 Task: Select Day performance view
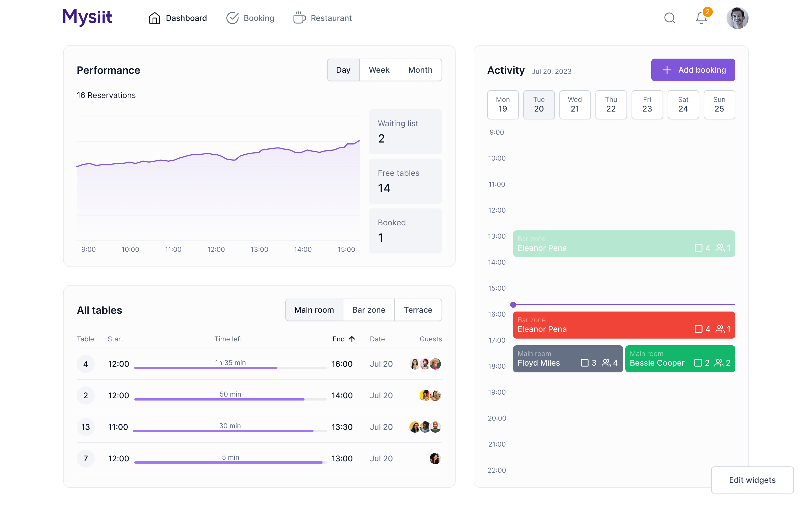tap(343, 70)
